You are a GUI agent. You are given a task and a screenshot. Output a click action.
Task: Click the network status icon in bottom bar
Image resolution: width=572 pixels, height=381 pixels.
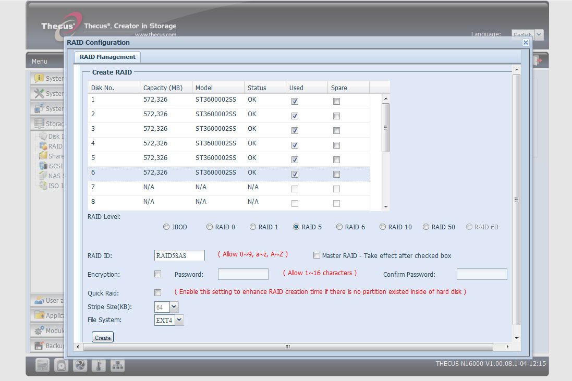click(117, 365)
